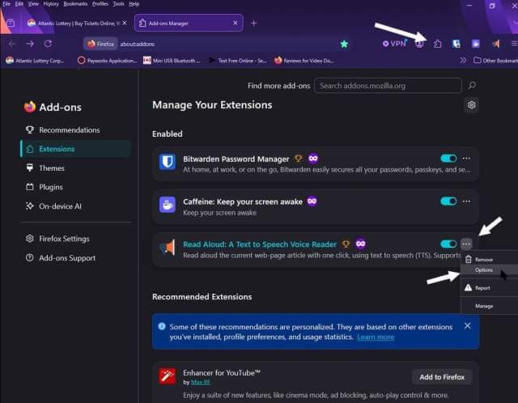Open the account profile icon in toolbar
Screen dimensions: 518x403
coord(419,44)
